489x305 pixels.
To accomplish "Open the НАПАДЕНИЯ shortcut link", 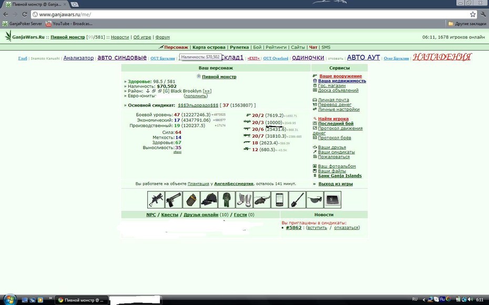I will [442, 57].
